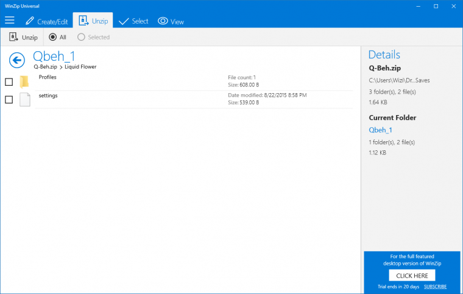Viewport: 463px width, 294px height.
Task: Click the Qbeh_1 current folder link
Action: coord(380,130)
